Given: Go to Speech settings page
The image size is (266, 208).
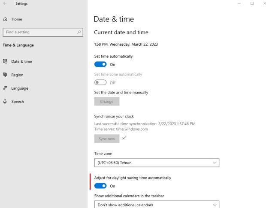Looking at the screenshot, I should point(18,102).
